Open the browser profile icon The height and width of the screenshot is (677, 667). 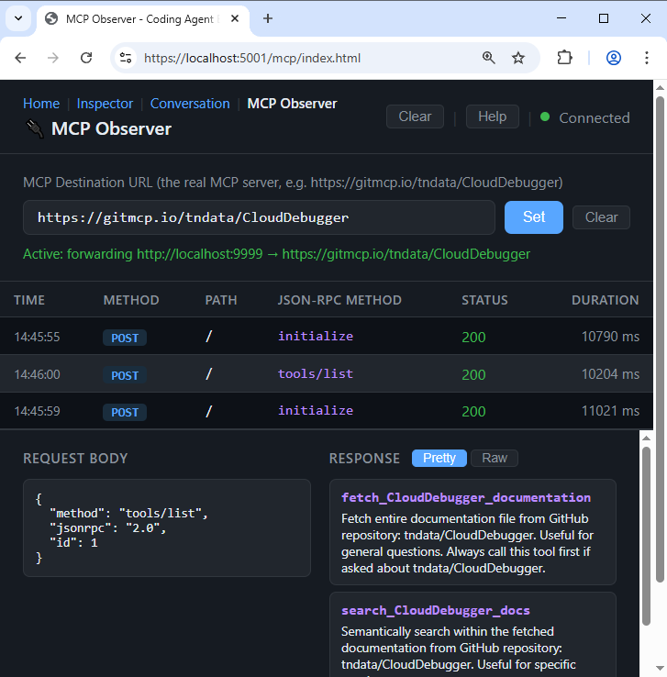pyautogui.click(x=614, y=58)
